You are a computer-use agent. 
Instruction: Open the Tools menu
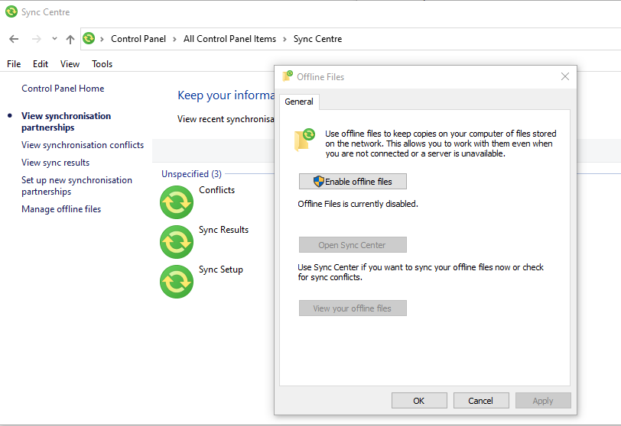pyautogui.click(x=102, y=64)
